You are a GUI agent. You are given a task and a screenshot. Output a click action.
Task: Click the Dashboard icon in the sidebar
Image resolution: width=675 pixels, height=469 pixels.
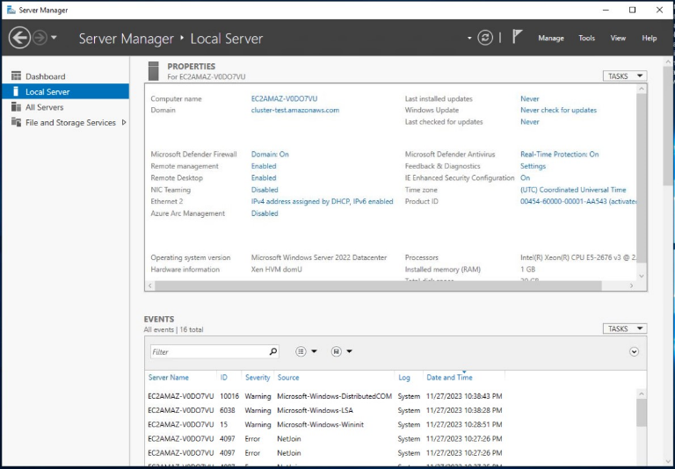(16, 76)
